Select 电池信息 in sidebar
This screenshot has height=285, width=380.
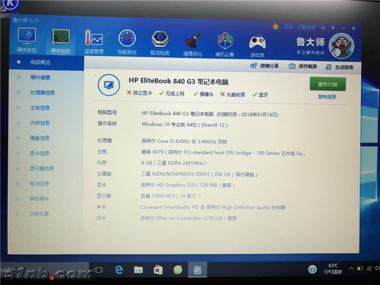coord(39,184)
